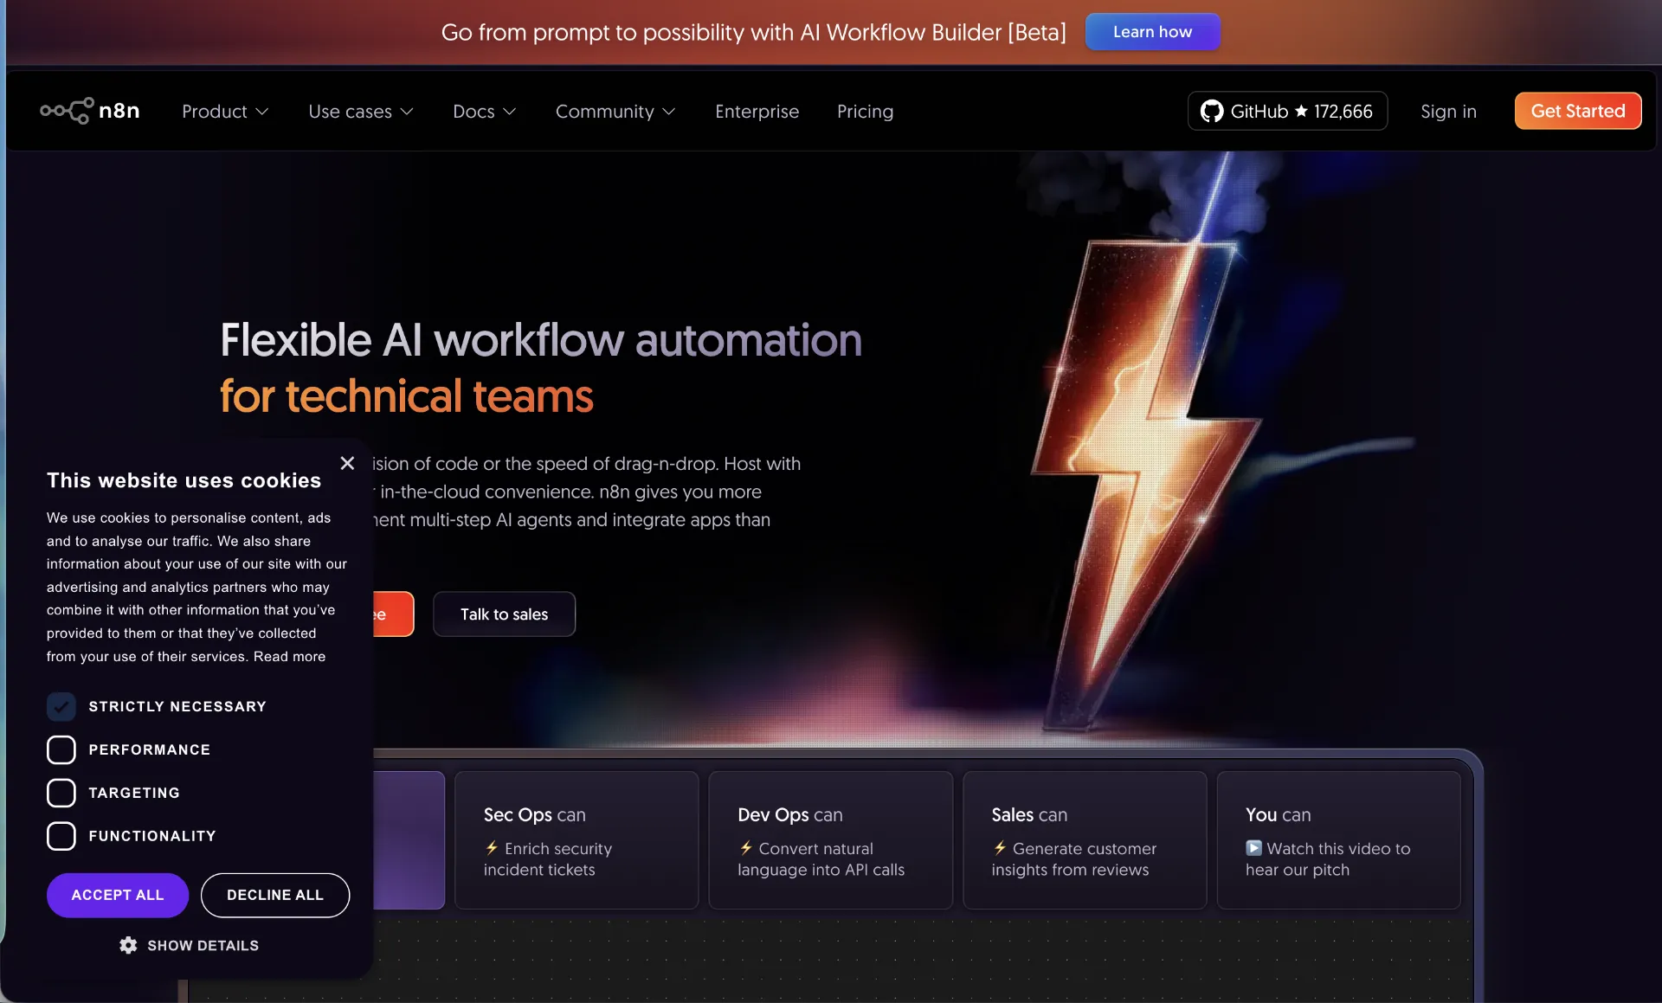Click the n8n logo icon
The height and width of the screenshot is (1003, 1662).
click(x=68, y=111)
